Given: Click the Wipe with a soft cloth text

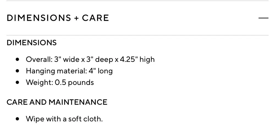Looking at the screenshot, I should pyautogui.click(x=64, y=119).
